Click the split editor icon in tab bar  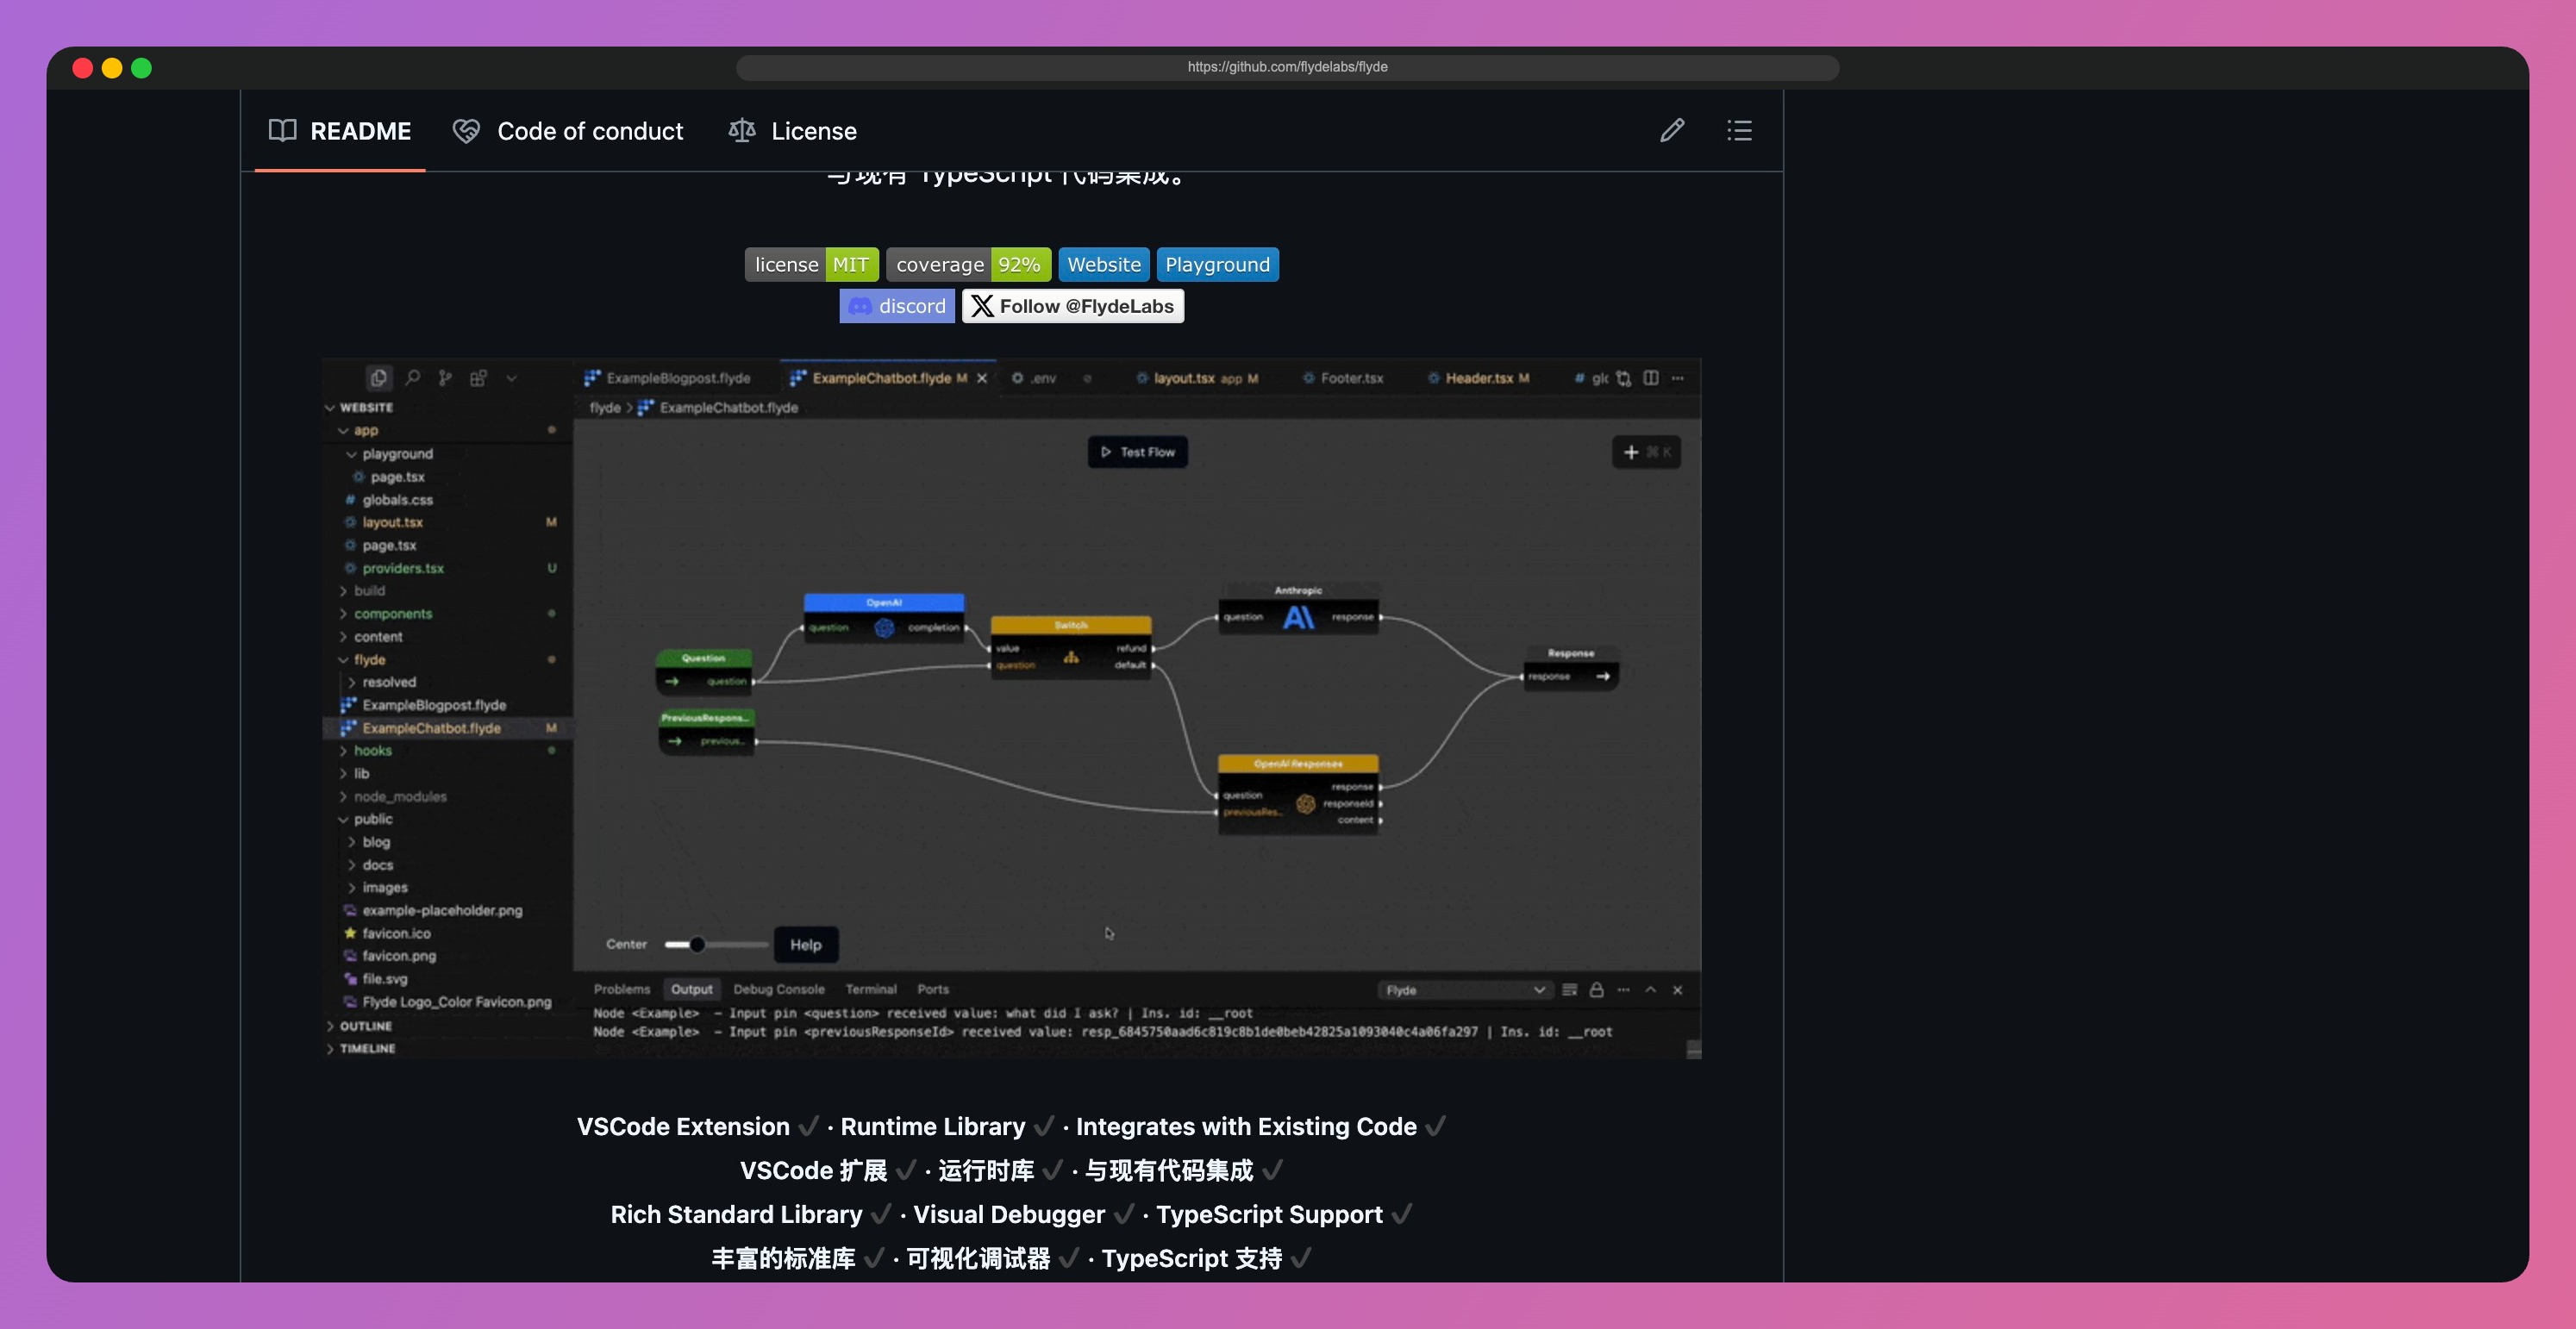coord(1651,378)
